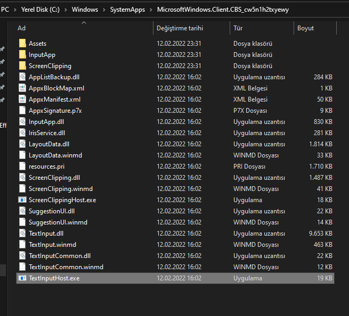The height and width of the screenshot is (316, 349).
Task: Select the ScreenClipping.winmd file icon
Action: (x=22, y=189)
